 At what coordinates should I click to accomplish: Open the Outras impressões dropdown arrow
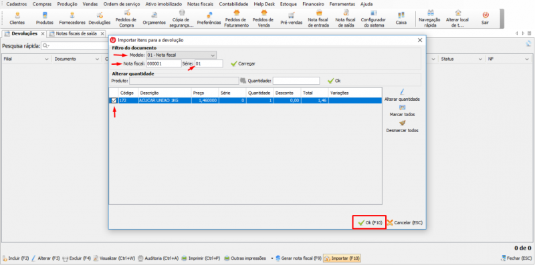tap(272, 258)
